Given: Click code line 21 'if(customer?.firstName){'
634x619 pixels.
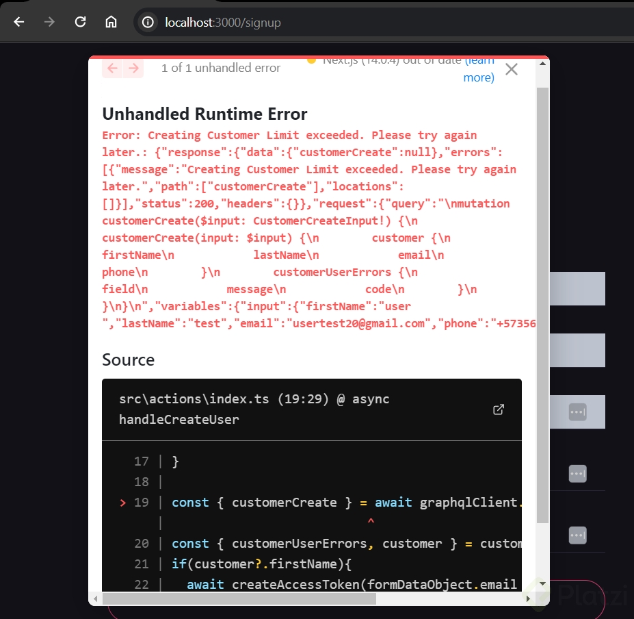Looking at the screenshot, I should tap(262, 564).
